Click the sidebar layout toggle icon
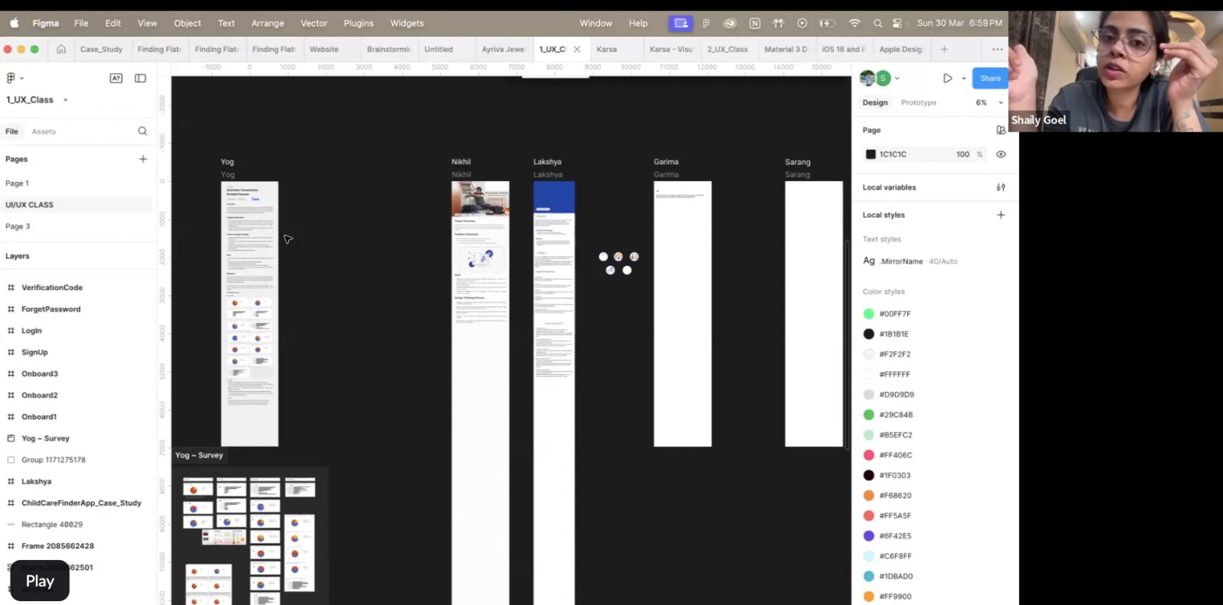 point(141,78)
